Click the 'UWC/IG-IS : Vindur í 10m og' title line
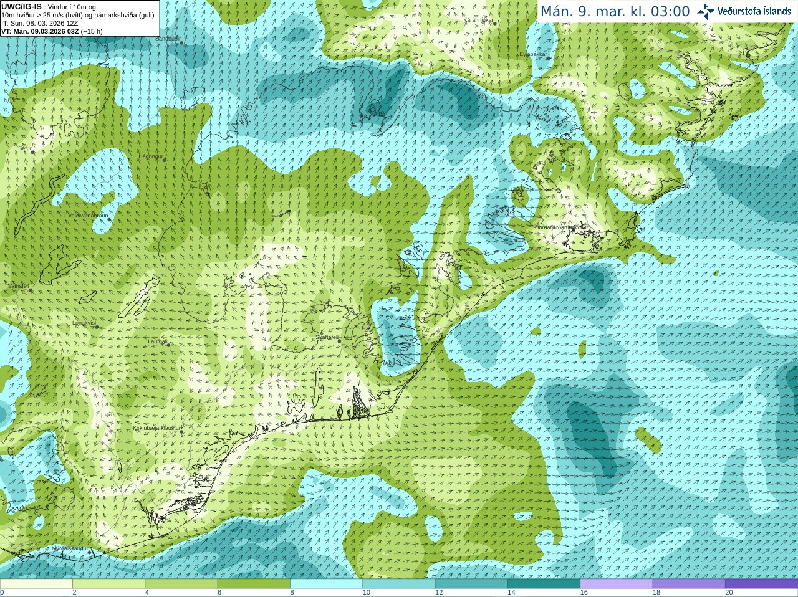 49,6
